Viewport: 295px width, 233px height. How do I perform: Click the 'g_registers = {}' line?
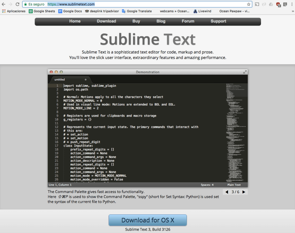point(77,120)
